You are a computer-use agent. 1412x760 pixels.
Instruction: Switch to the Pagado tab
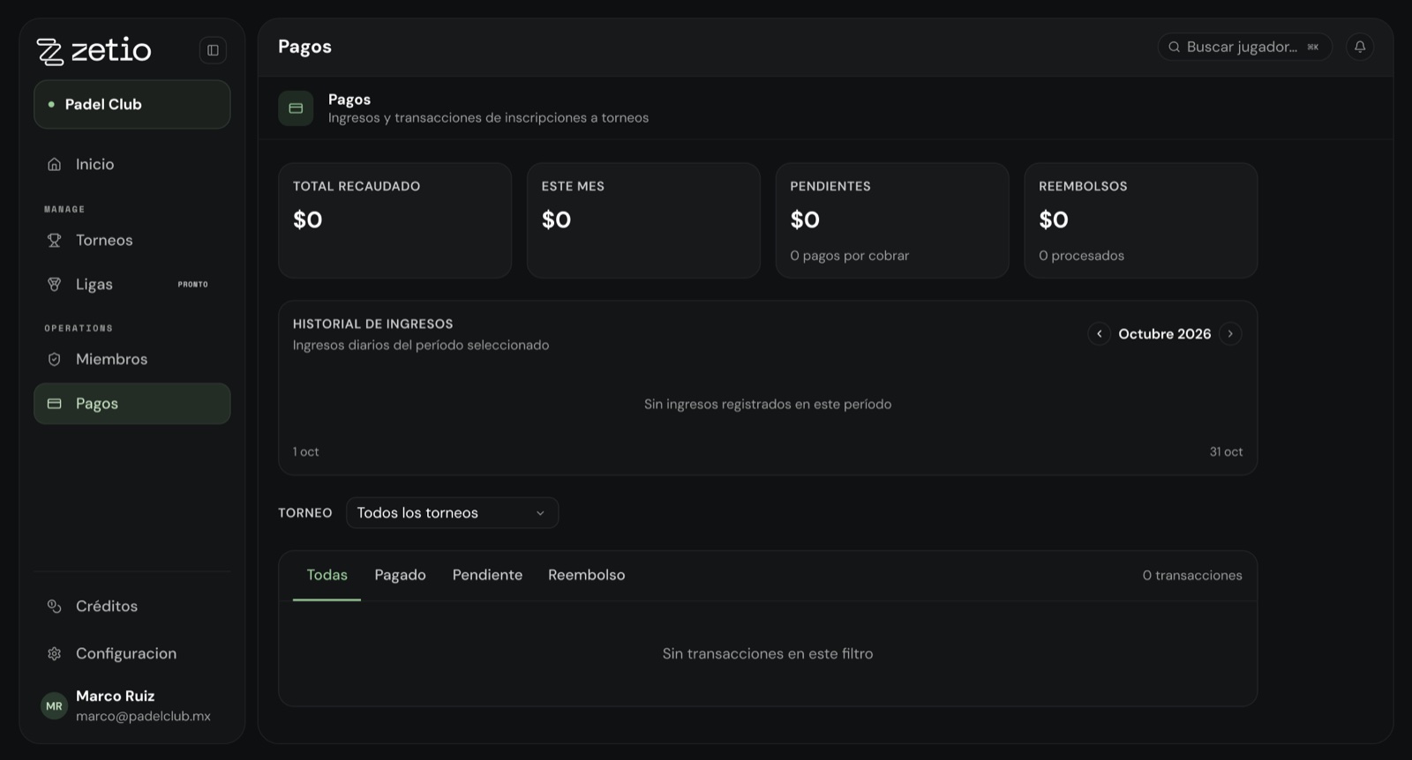[400, 576]
